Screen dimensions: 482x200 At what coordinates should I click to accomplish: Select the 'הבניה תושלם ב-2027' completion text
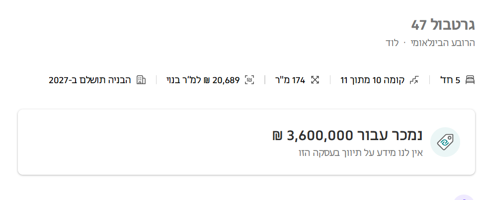pos(90,80)
